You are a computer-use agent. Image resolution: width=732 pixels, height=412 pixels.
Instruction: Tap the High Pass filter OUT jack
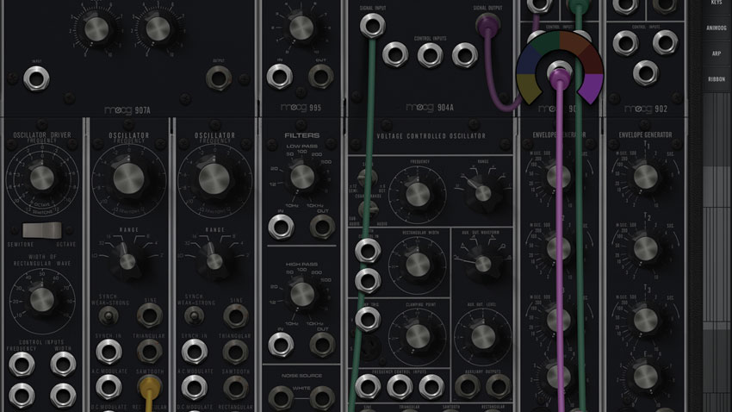322,345
